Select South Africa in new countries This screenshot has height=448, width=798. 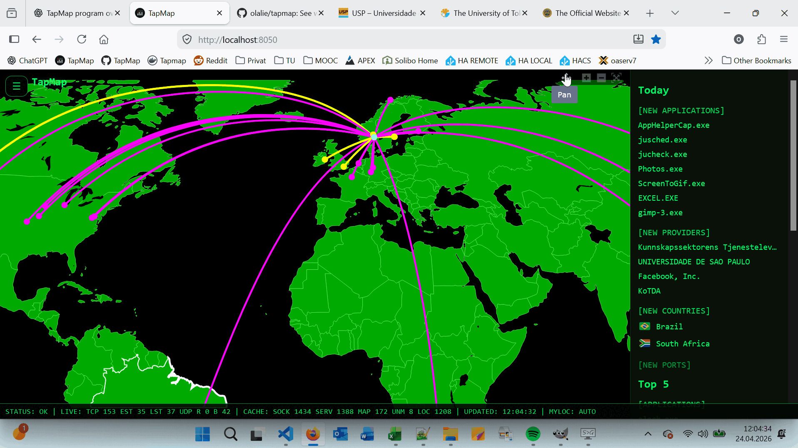[x=674, y=344]
